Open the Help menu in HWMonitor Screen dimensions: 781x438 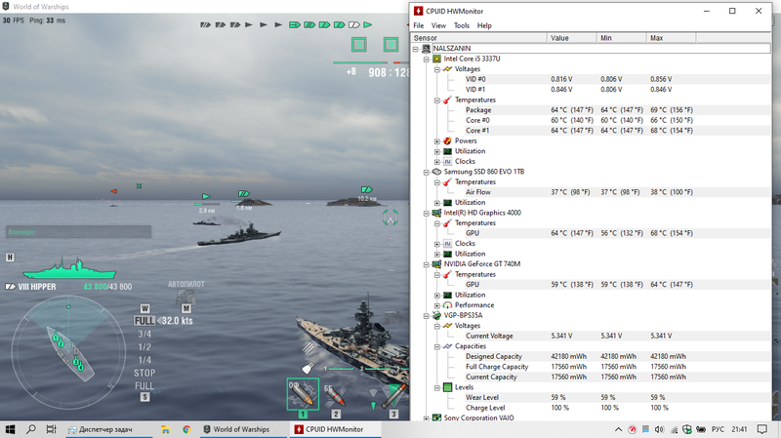coord(484,25)
